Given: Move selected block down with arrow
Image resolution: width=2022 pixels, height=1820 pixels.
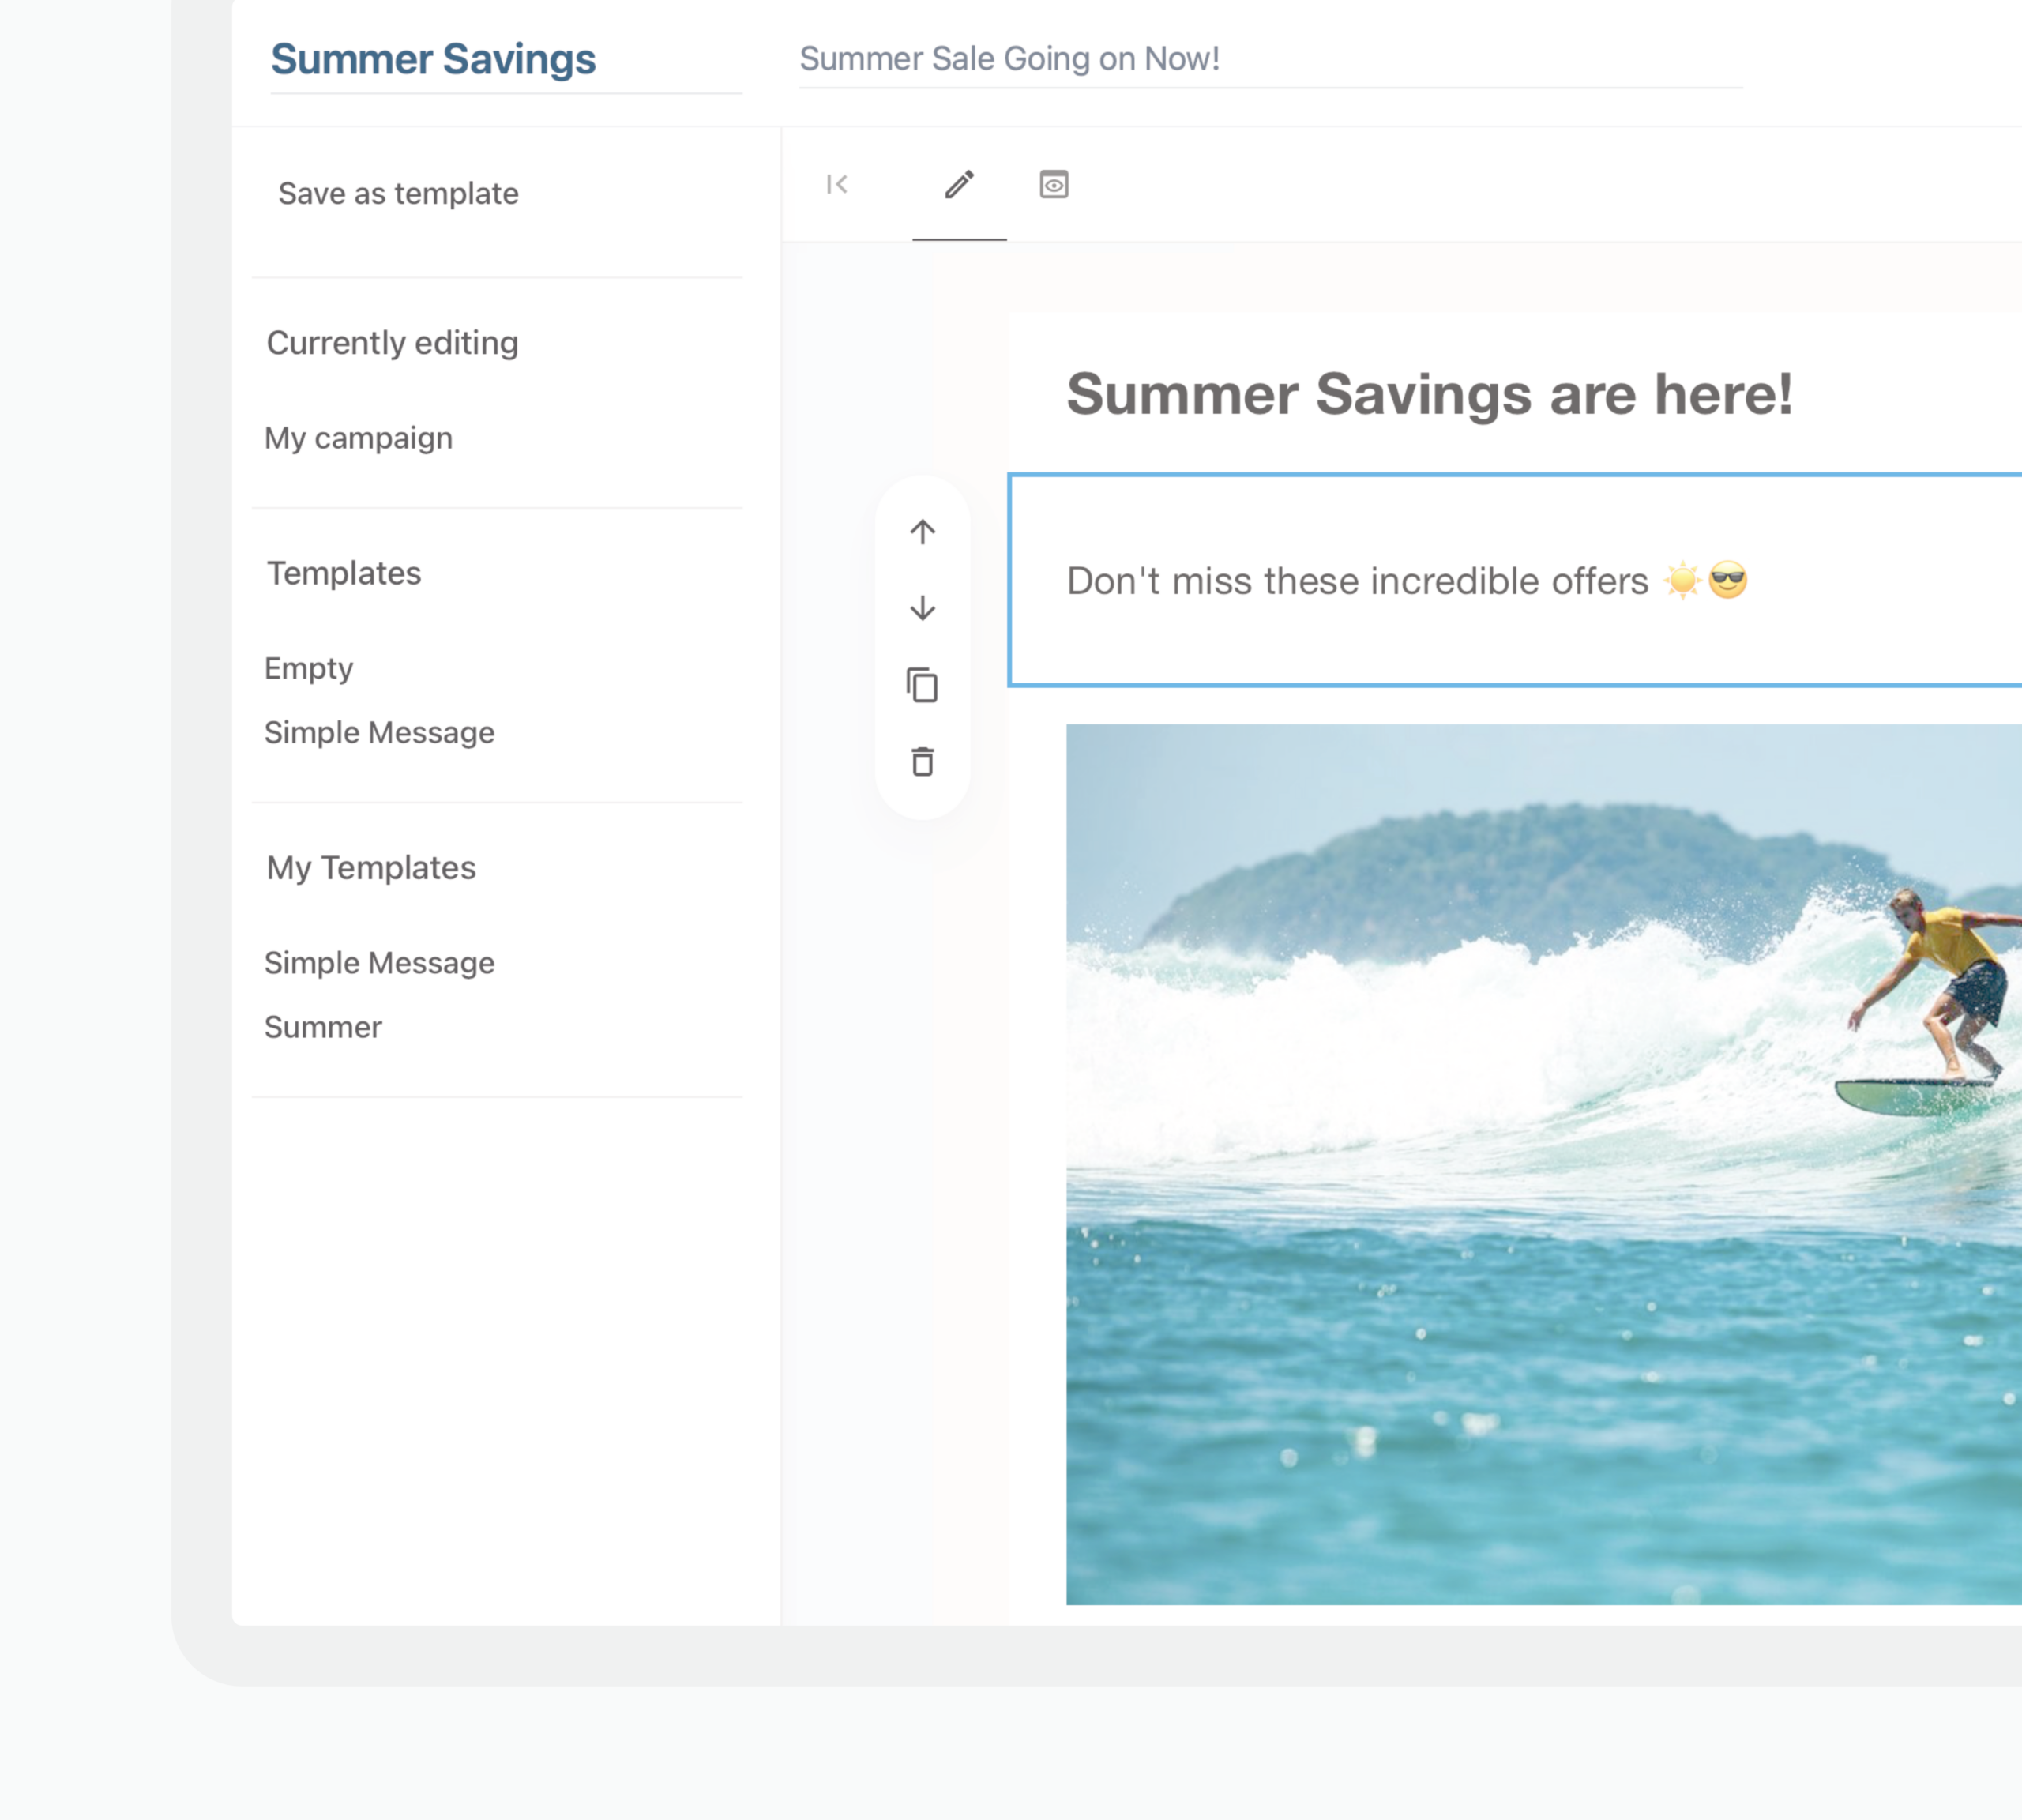Looking at the screenshot, I should [x=922, y=608].
